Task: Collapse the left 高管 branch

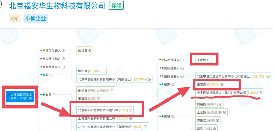Action: [54, 95]
